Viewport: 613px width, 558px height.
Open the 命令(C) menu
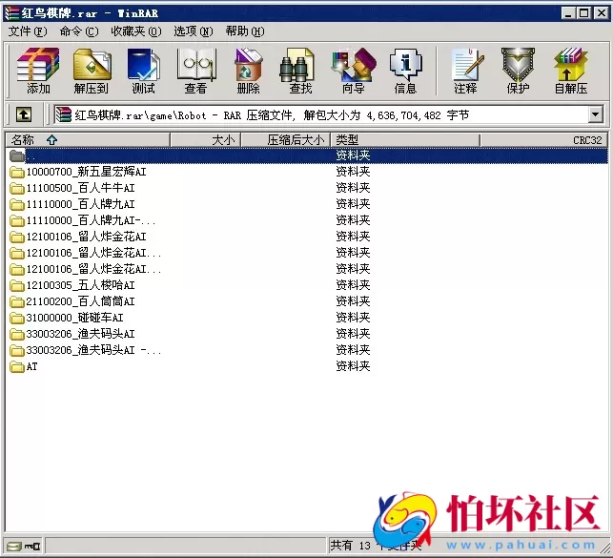coord(79,31)
